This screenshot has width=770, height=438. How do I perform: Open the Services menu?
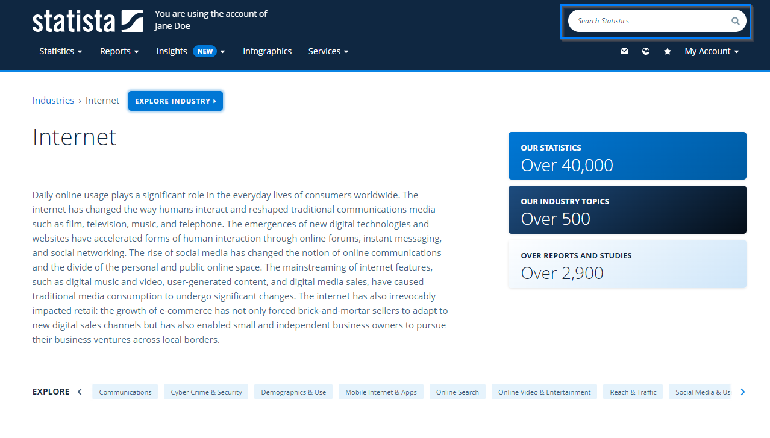tap(328, 51)
